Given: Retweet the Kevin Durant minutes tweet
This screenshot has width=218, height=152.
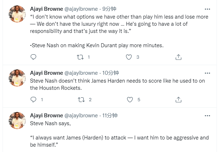Looking at the screenshot, I should (x=81, y=57).
